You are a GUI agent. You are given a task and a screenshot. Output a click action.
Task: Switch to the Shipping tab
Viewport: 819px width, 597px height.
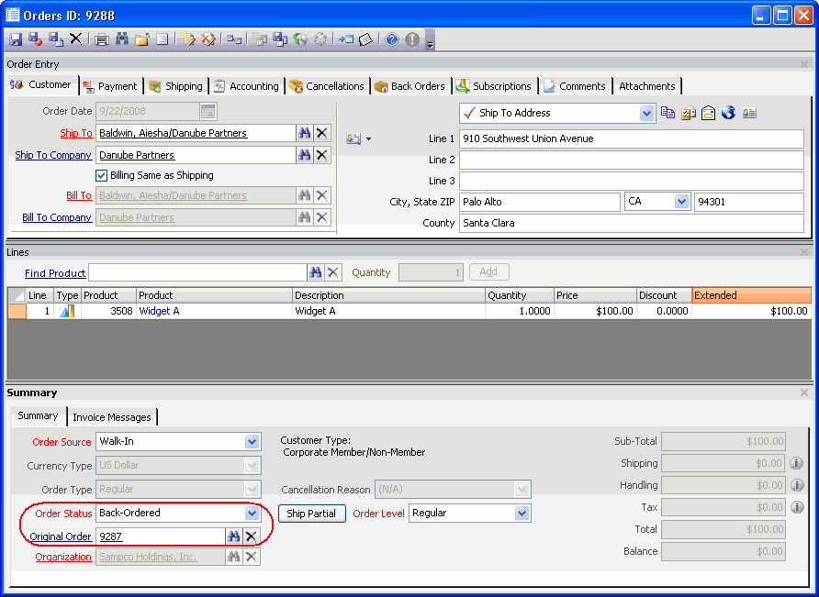pos(176,86)
